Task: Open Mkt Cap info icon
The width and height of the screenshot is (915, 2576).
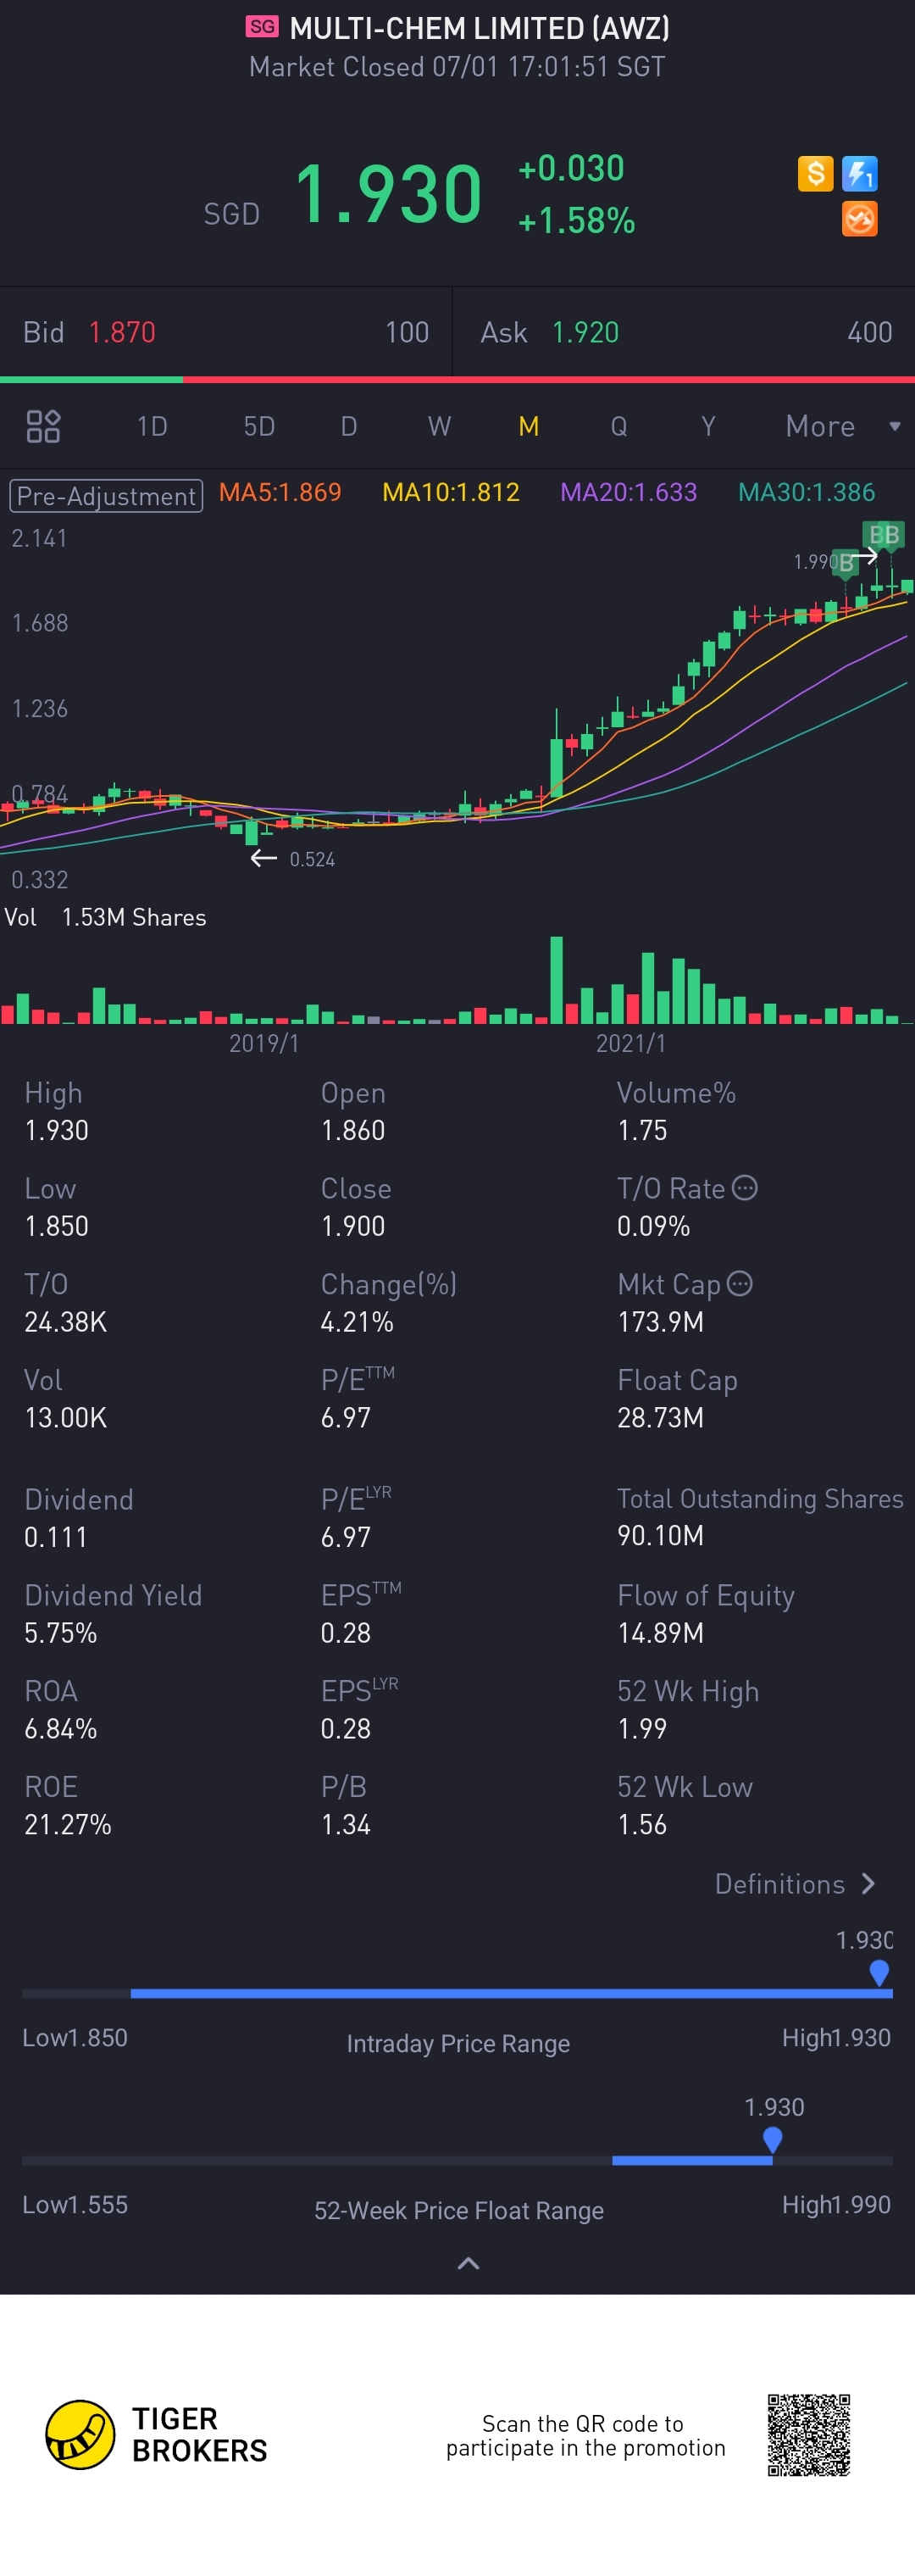Action: tap(739, 1283)
